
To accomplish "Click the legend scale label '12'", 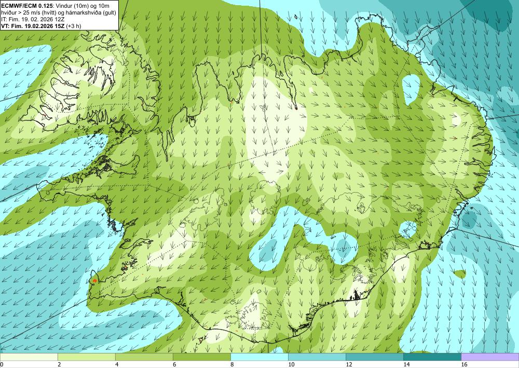I will [349, 365].
